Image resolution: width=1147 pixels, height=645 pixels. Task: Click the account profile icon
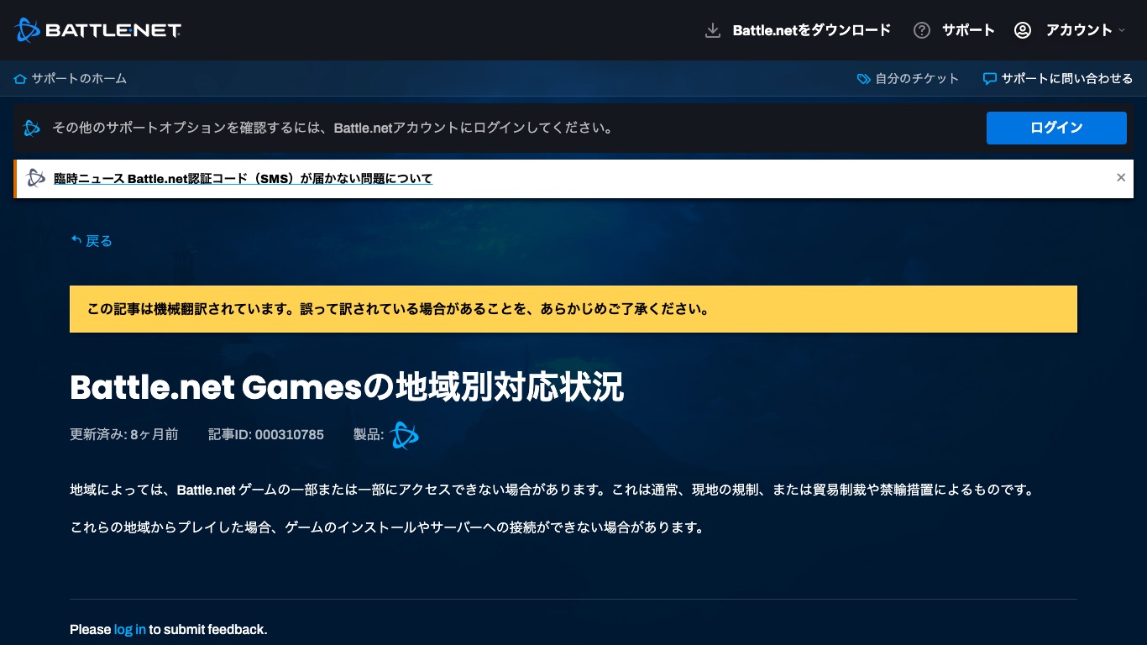(1022, 30)
